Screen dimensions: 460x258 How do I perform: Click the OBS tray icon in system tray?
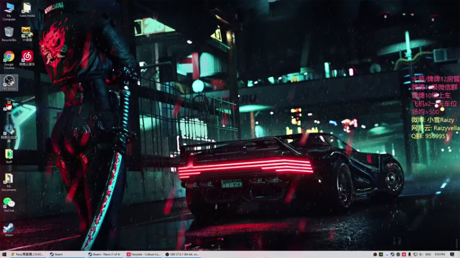coord(375,255)
